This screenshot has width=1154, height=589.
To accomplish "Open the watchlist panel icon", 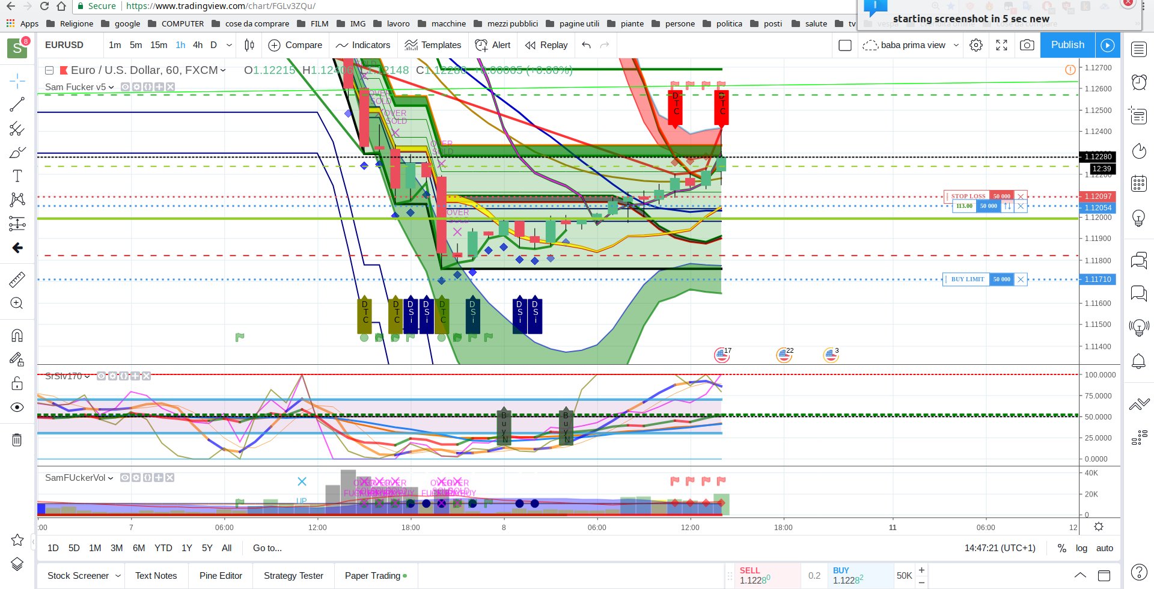I will (x=1138, y=49).
